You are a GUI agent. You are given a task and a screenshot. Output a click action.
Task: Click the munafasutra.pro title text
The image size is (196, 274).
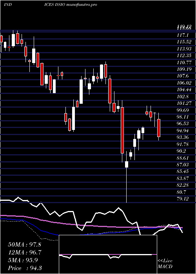click(x=82, y=5)
